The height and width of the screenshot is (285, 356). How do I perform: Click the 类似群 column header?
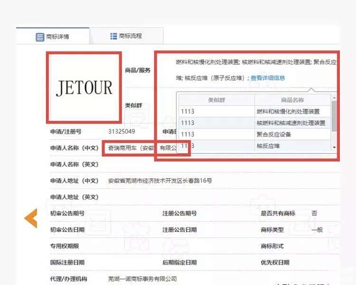216,100
